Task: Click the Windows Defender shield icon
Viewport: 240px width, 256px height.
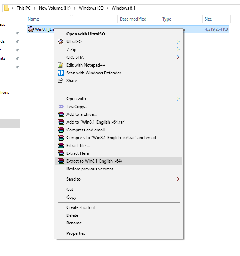Action: pos(60,73)
